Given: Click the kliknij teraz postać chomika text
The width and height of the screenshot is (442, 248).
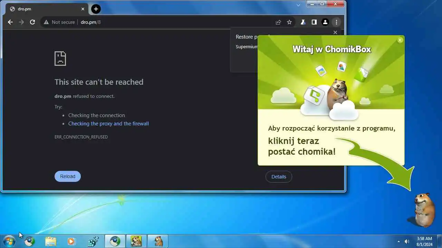Looking at the screenshot, I should [x=302, y=146].
